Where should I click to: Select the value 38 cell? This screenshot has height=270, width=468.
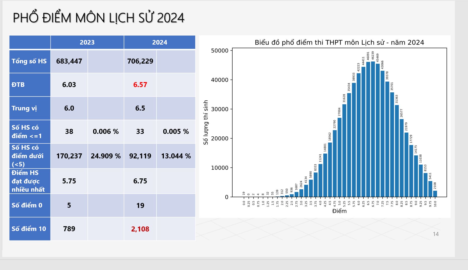click(x=69, y=132)
